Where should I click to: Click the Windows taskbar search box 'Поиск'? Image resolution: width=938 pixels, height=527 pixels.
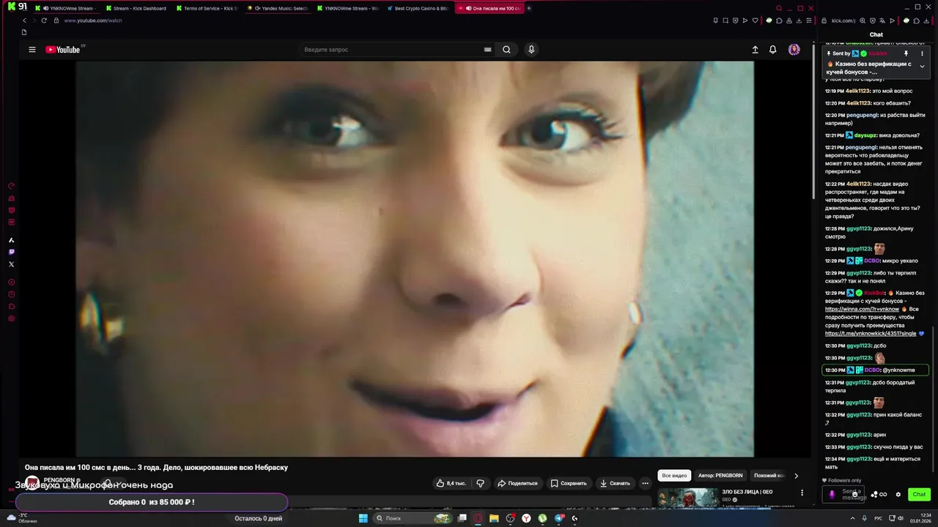point(413,518)
